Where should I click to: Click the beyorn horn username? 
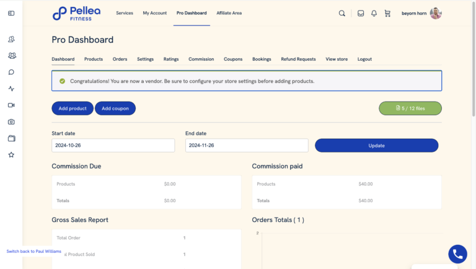tap(414, 14)
